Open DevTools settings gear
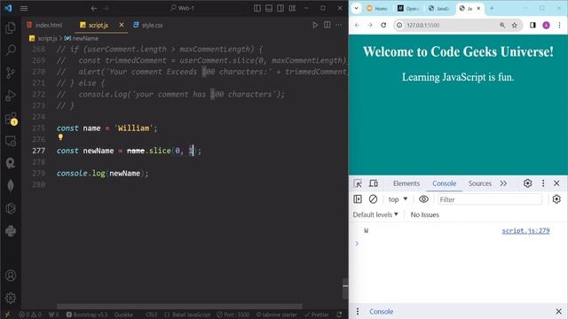The image size is (568, 319). 527,183
